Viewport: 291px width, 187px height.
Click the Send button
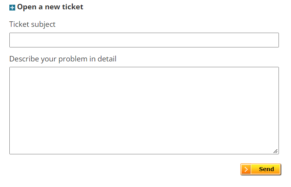[x=261, y=169]
